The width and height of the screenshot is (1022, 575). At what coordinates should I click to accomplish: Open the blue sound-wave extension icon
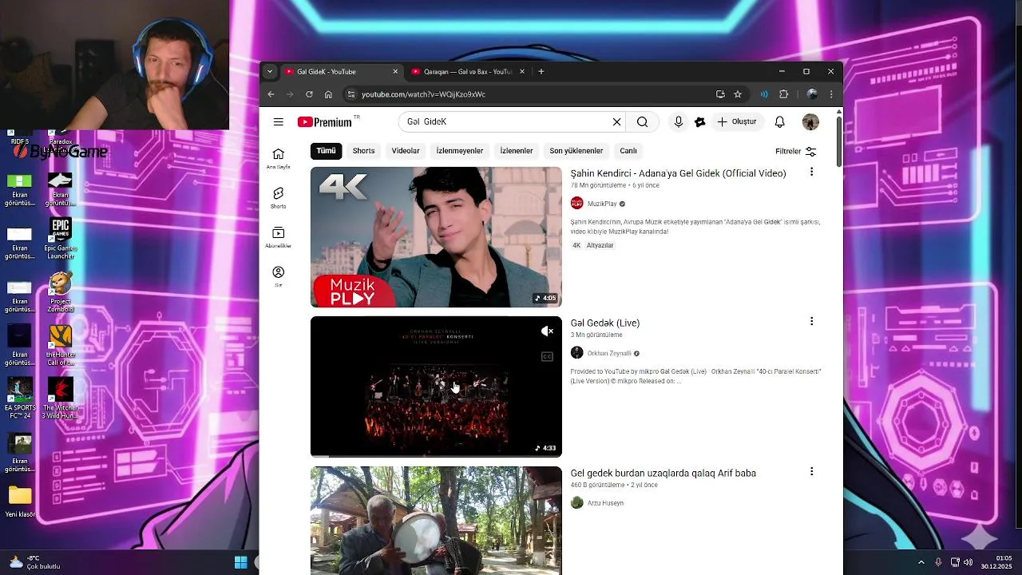[764, 94]
